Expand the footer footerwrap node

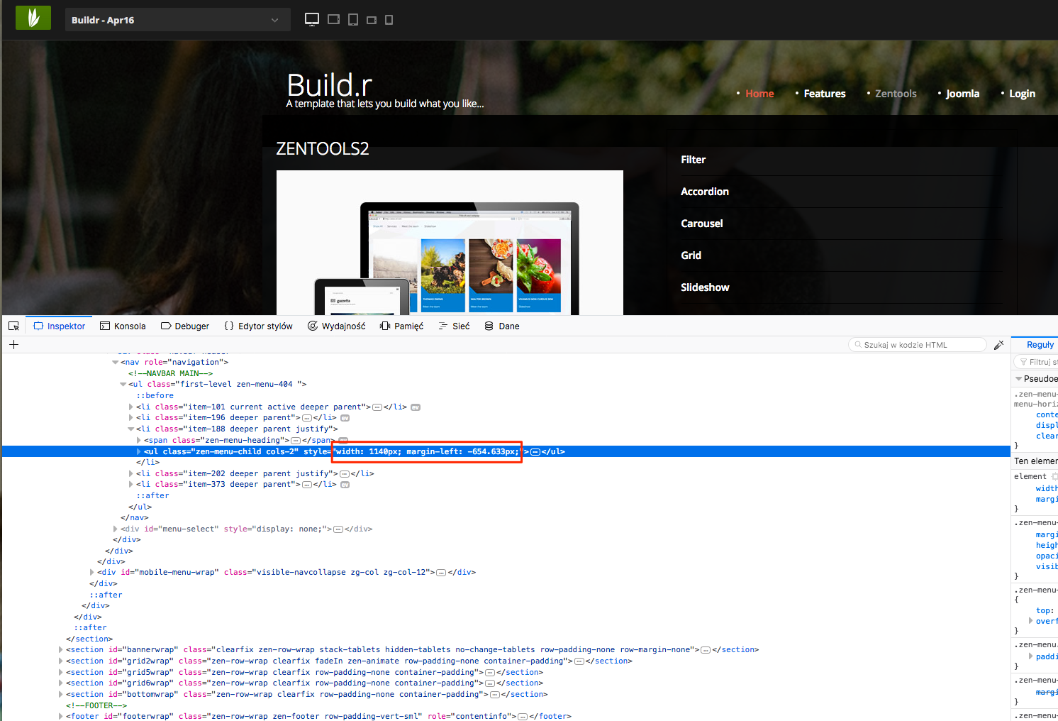[60, 717]
